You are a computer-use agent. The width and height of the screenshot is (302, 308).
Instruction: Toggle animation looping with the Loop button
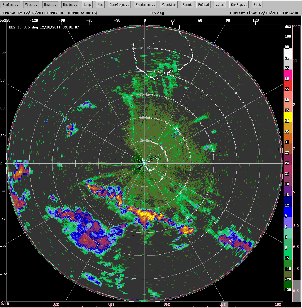(x=87, y=4)
